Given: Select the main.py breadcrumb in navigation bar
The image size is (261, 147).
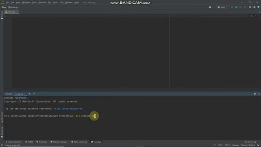Looking at the screenshot, I should (x=13, y=7).
